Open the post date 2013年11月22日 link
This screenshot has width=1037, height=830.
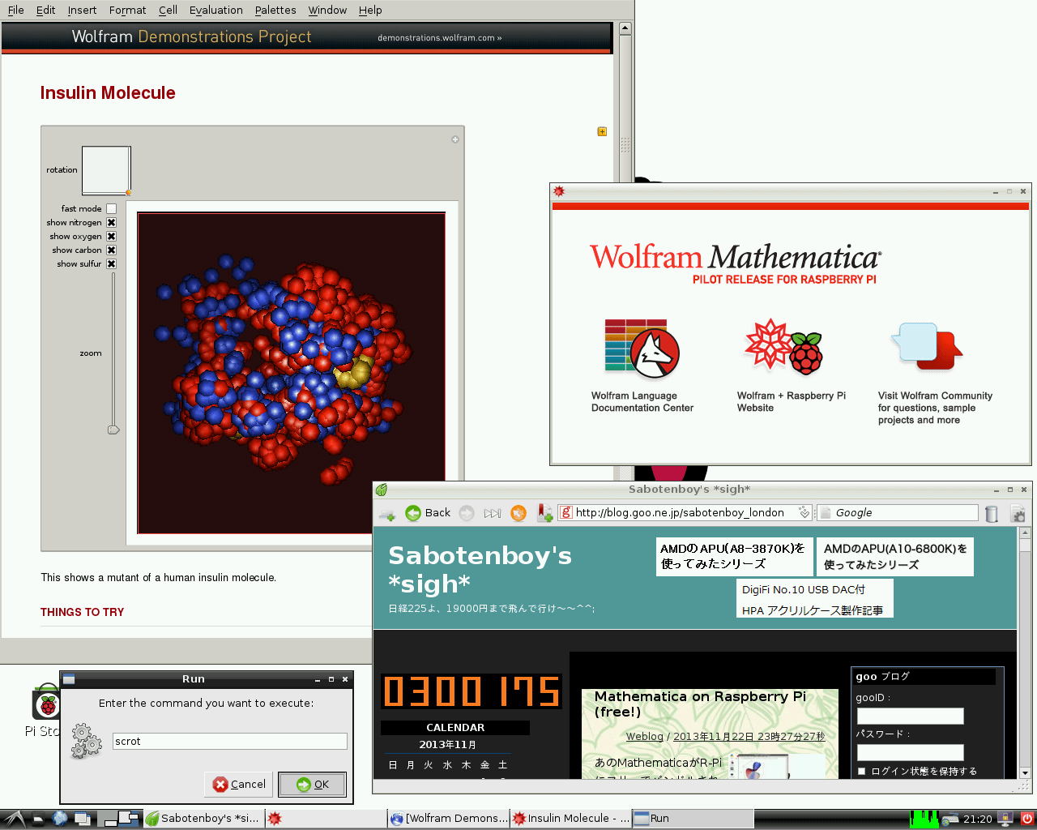(749, 736)
